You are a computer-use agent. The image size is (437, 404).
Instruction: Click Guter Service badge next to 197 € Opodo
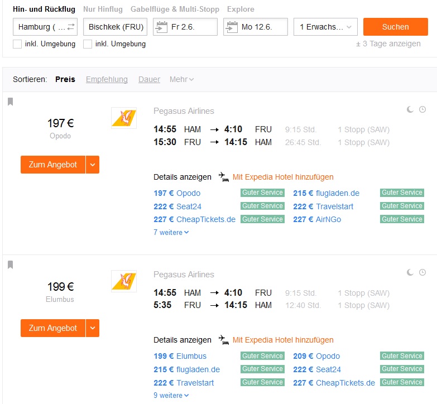(262, 193)
